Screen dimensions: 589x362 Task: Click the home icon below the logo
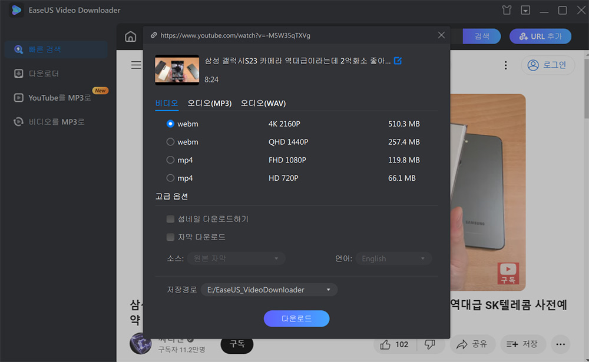(x=130, y=36)
